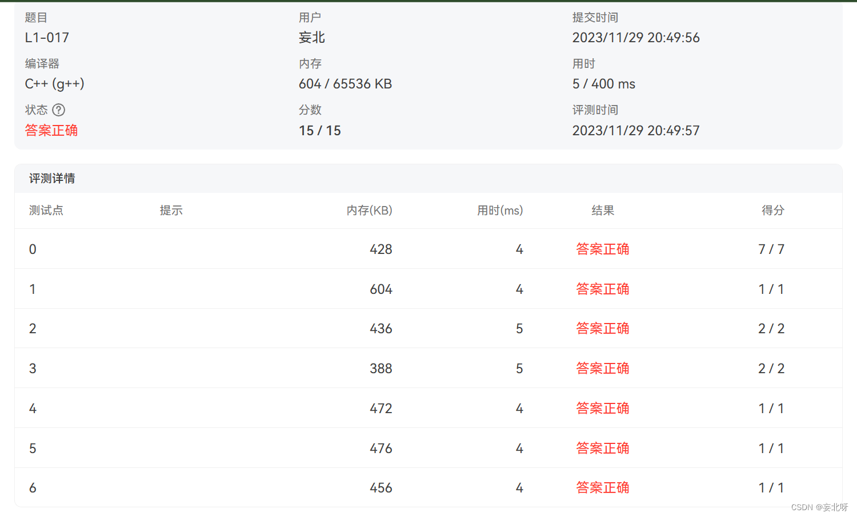Image resolution: width=857 pixels, height=517 pixels.
Task: Select test point 3 number
Action: [x=33, y=369]
